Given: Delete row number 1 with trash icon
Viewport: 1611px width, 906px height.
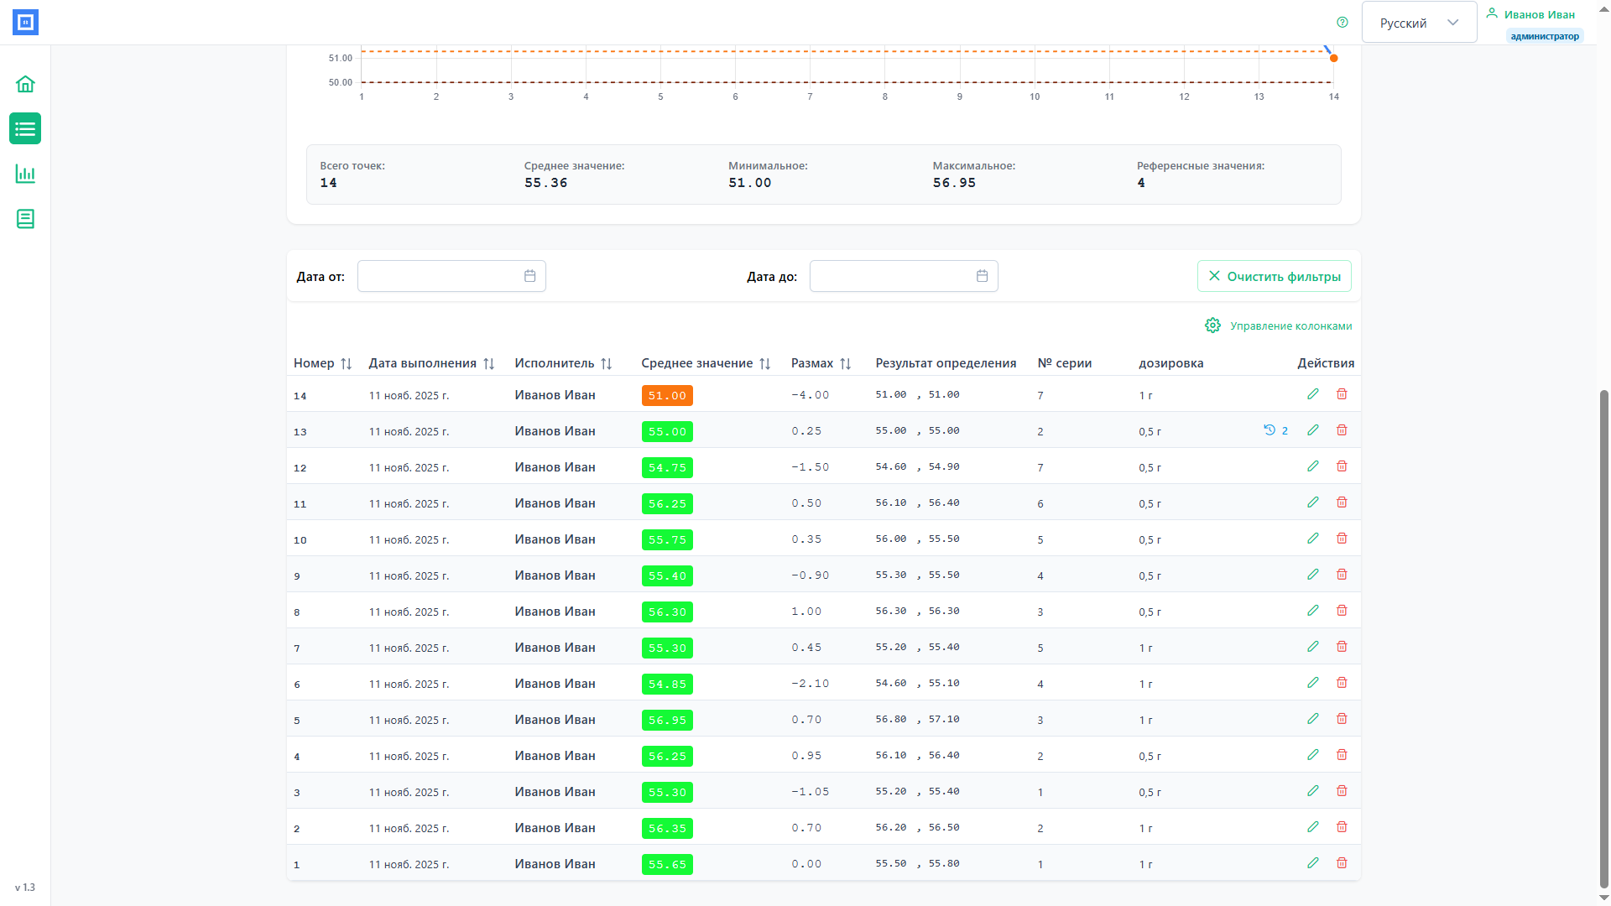Looking at the screenshot, I should pos(1342,863).
